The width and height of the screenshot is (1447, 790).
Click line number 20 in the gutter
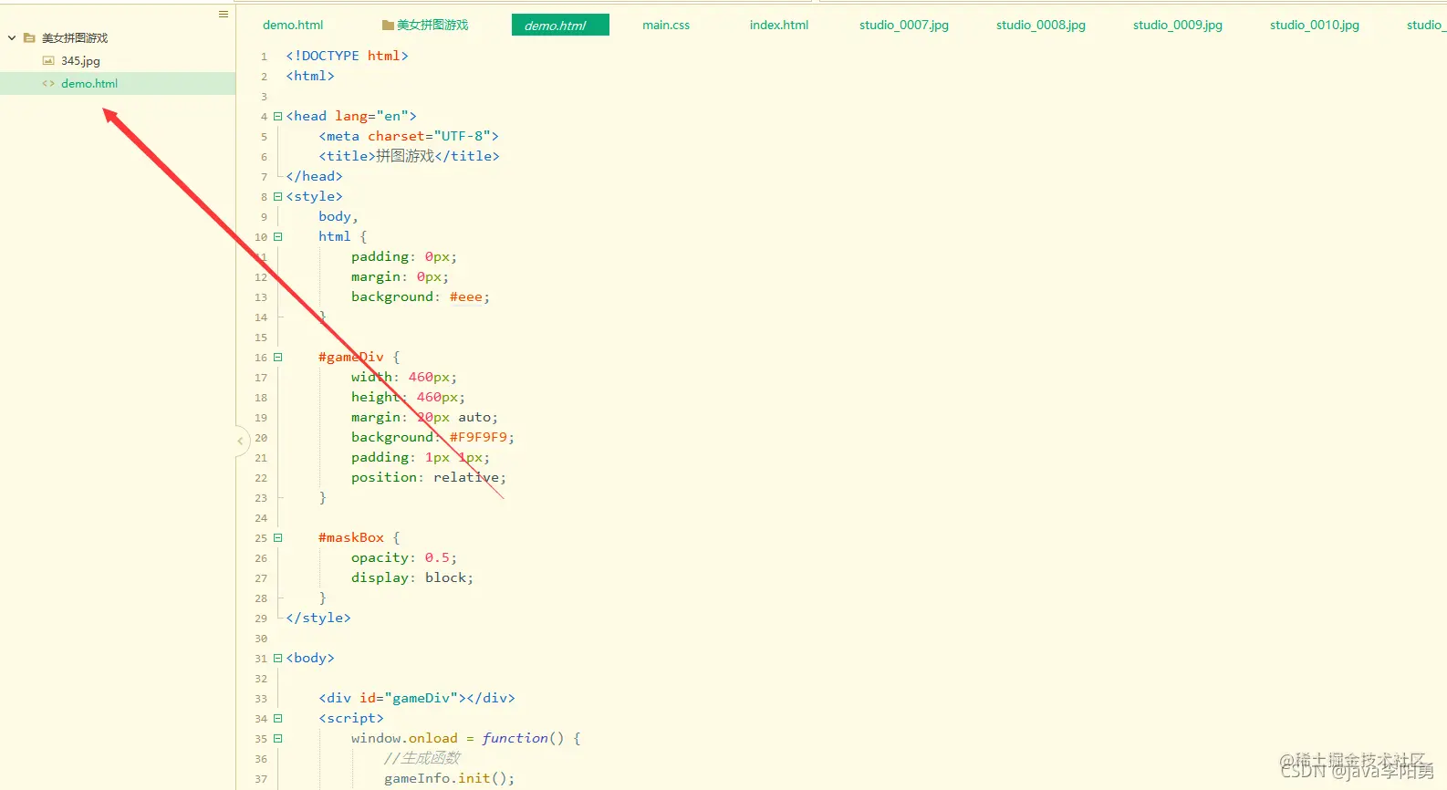(x=261, y=438)
